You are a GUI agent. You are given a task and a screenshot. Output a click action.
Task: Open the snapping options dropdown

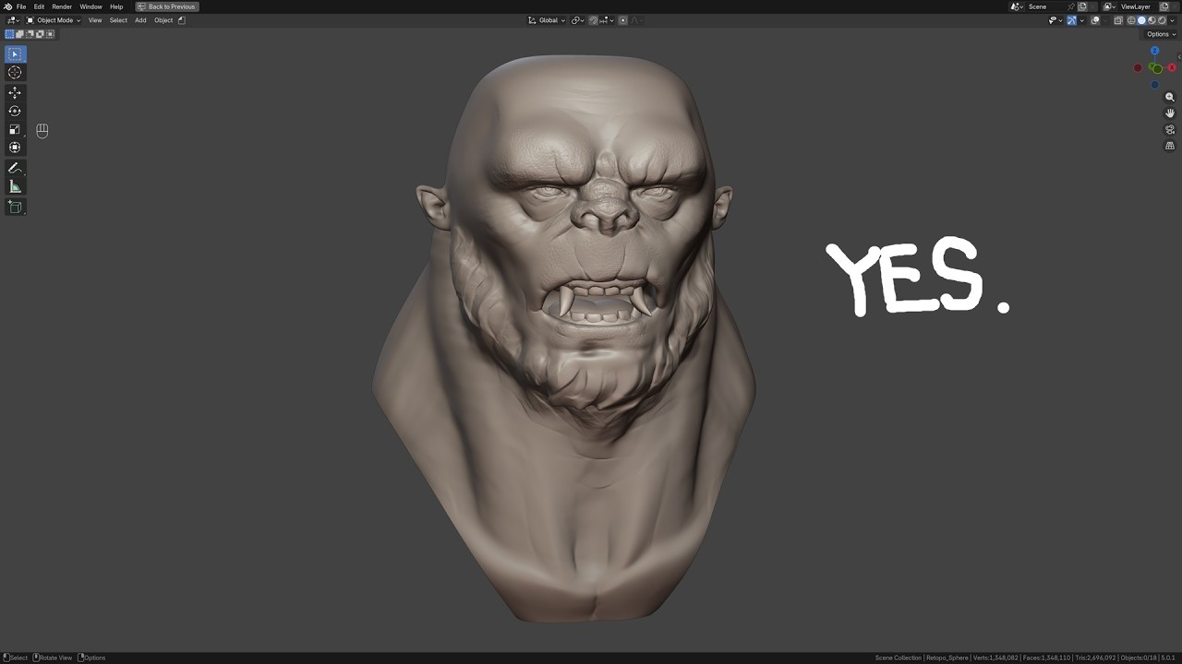tap(607, 20)
